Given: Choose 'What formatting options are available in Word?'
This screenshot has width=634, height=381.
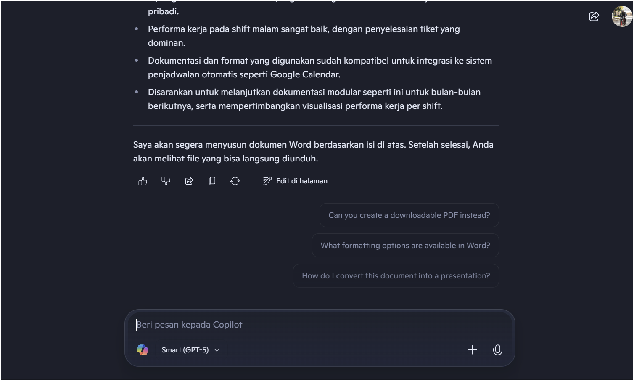Looking at the screenshot, I should point(405,246).
